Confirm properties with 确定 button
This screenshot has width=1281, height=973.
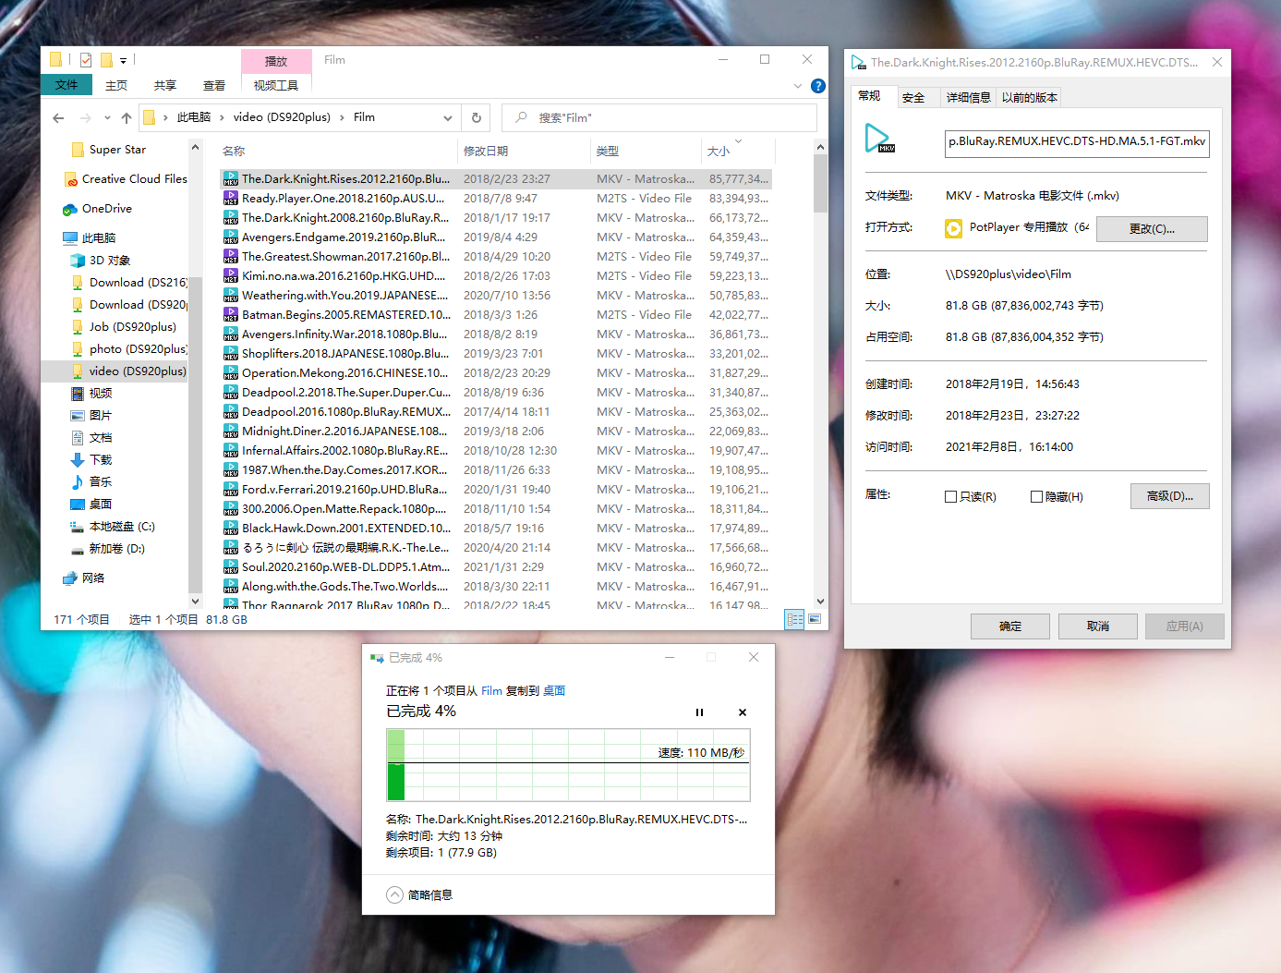(x=1009, y=626)
